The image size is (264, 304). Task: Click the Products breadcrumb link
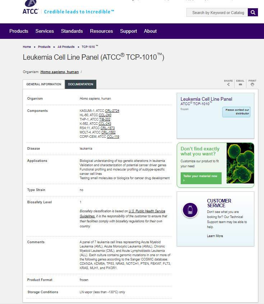(x=44, y=47)
